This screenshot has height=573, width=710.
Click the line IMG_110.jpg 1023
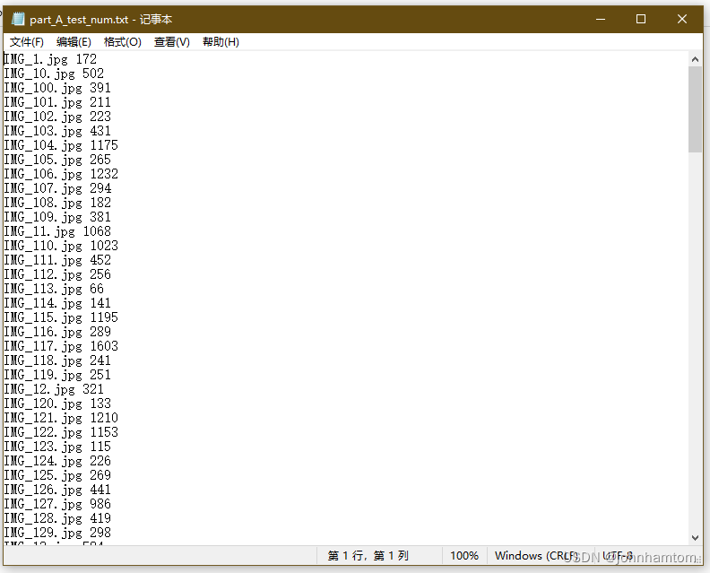tap(61, 246)
